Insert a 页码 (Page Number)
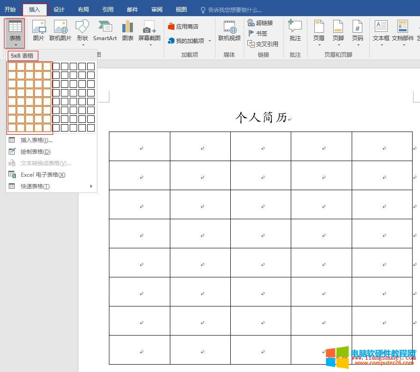The height and width of the screenshot is (372, 420). tap(358, 32)
